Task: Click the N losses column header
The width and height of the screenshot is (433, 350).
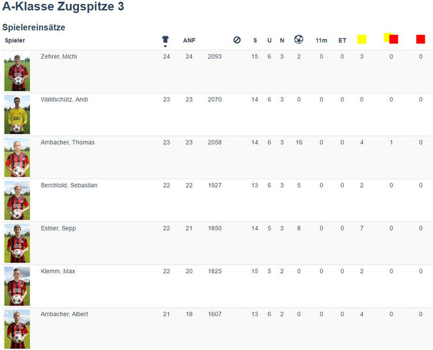Action: (282, 40)
